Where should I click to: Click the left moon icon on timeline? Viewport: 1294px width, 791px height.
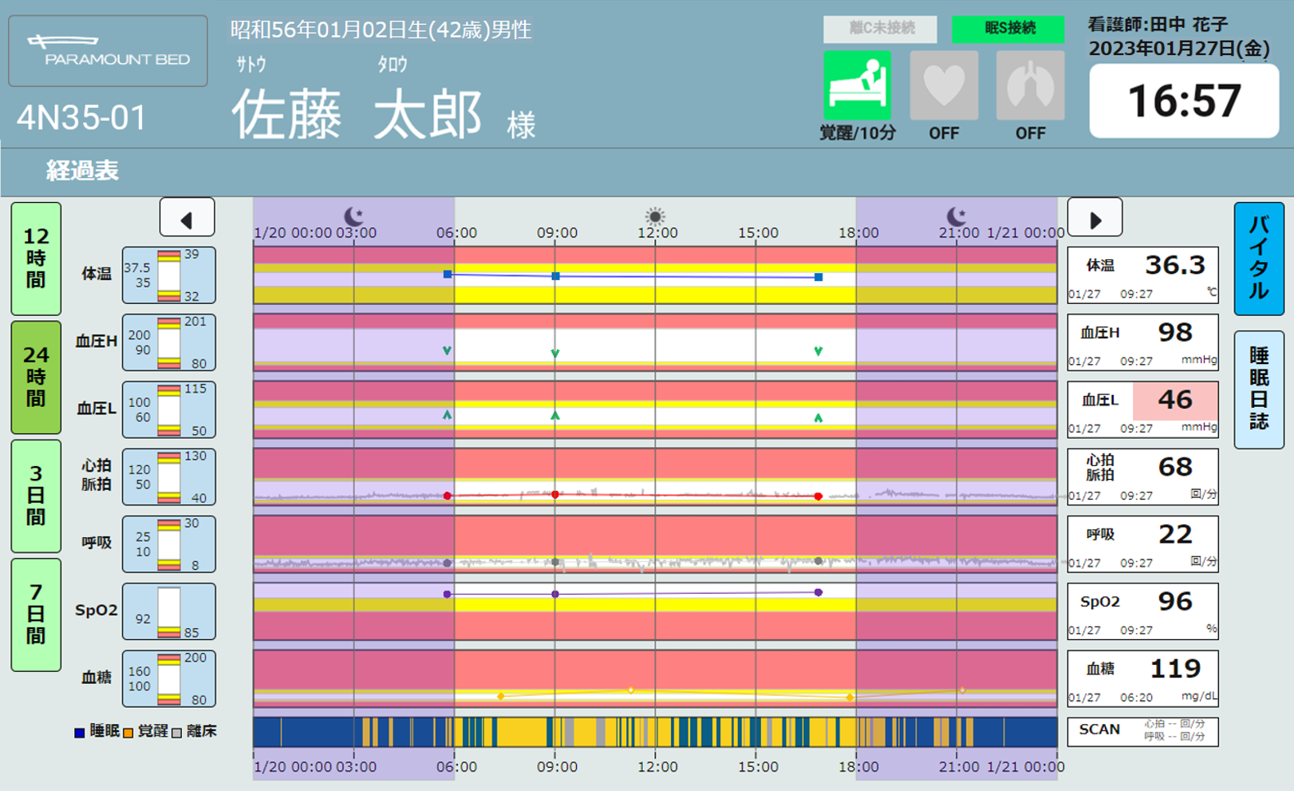click(353, 216)
